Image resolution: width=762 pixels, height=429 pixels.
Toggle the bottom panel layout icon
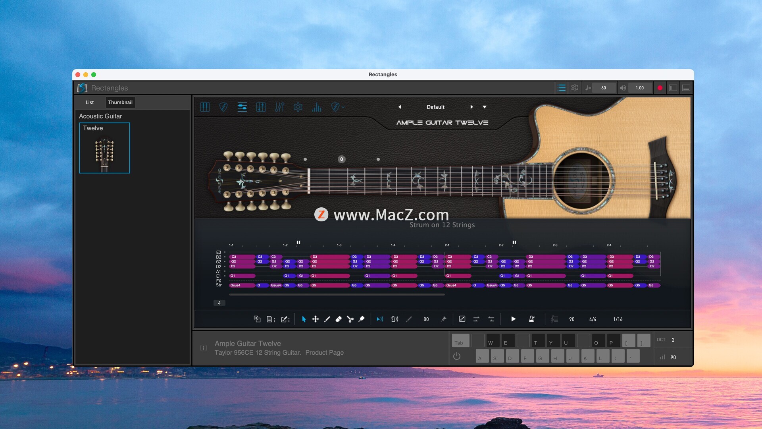point(686,88)
